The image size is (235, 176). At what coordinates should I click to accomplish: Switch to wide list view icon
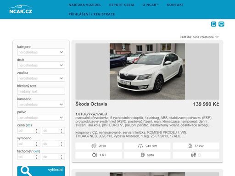tap(221, 24)
